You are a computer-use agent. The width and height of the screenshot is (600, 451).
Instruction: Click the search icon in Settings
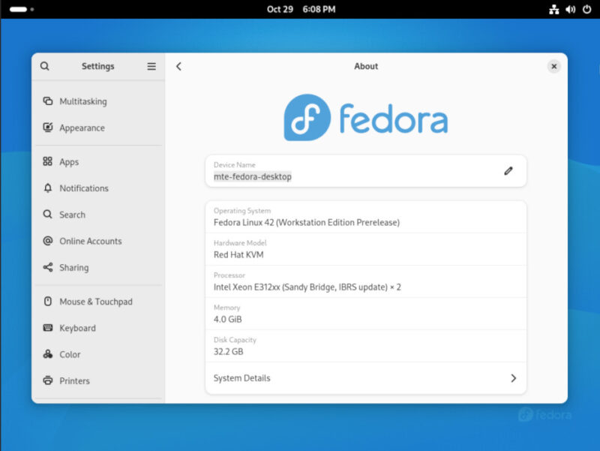45,66
